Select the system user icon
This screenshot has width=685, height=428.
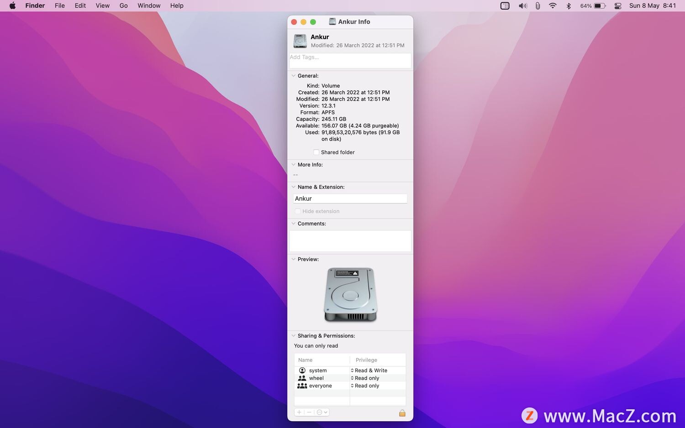click(x=302, y=371)
